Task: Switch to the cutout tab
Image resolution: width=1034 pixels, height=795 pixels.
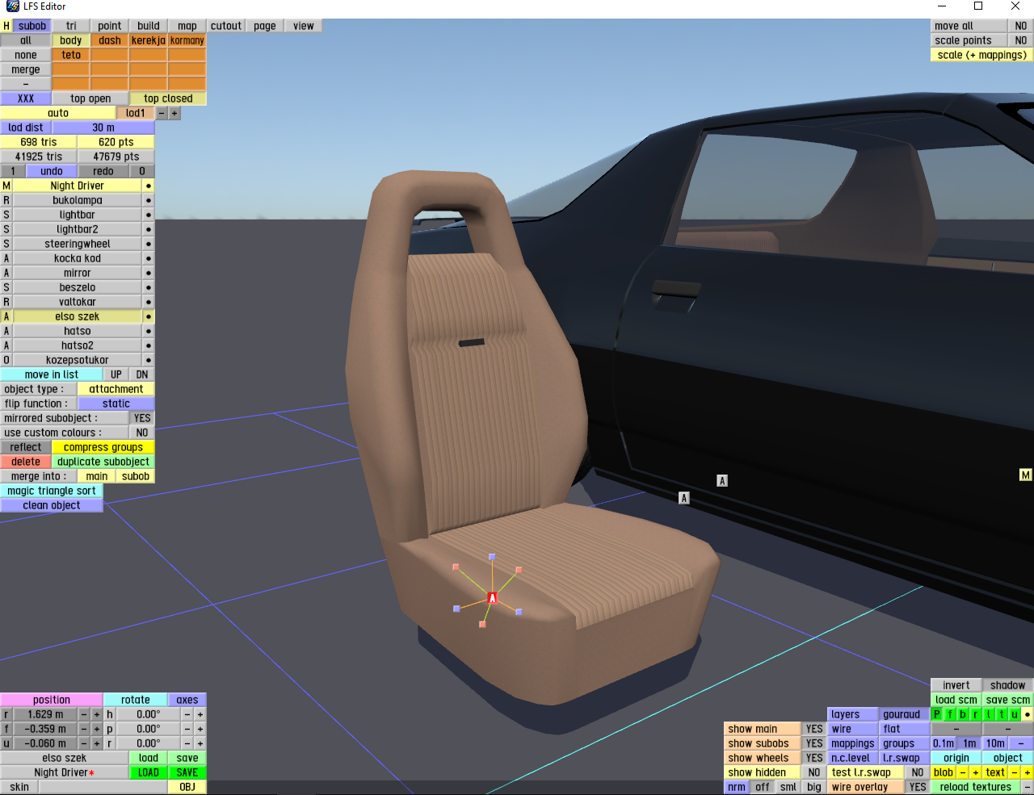Action: coord(226,26)
